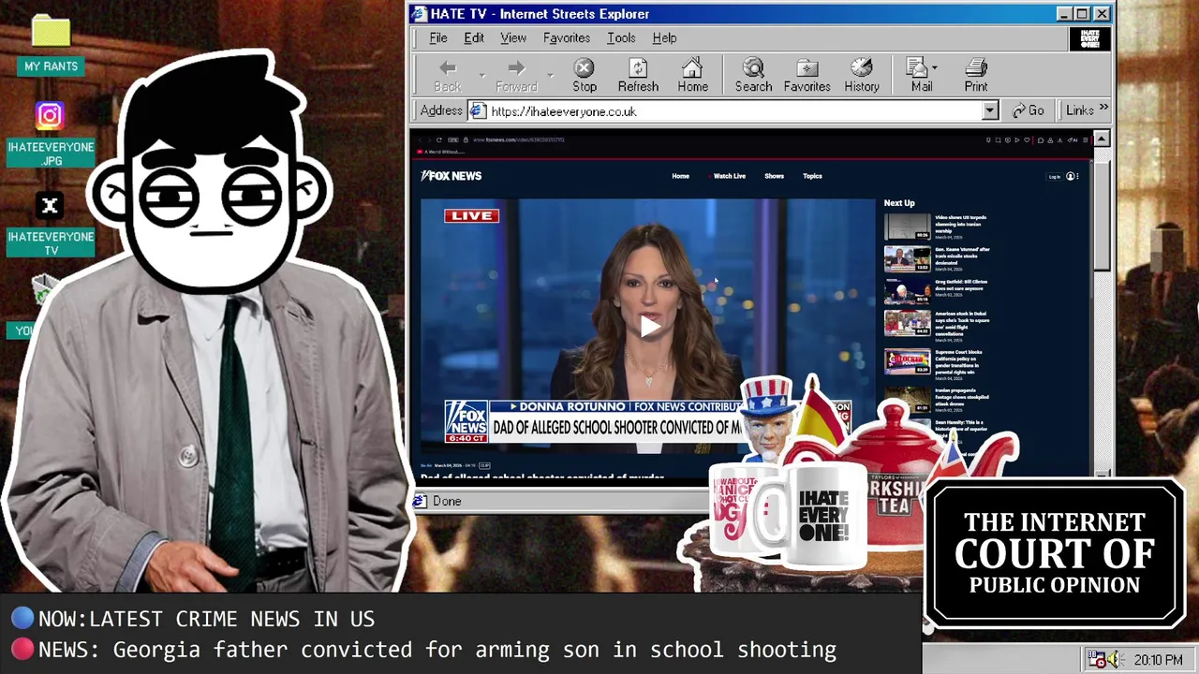Click the Log In button on Fox News

[1055, 176]
